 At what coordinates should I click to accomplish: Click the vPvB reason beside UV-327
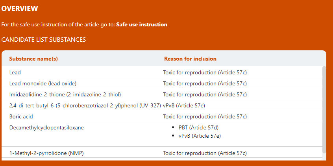click(x=184, y=105)
